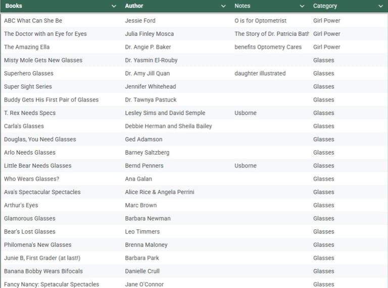
Task: Select the 'Who Wears Glasses?' cell
Action: [x=31, y=179]
